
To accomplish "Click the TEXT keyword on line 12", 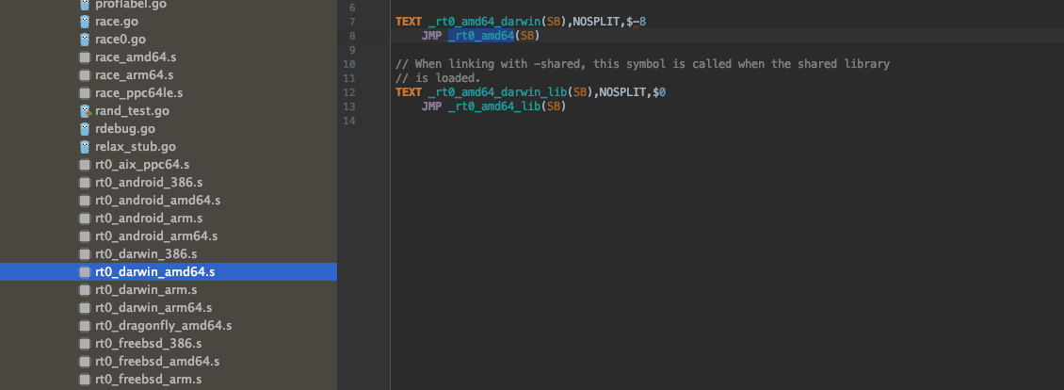I will (x=409, y=91).
